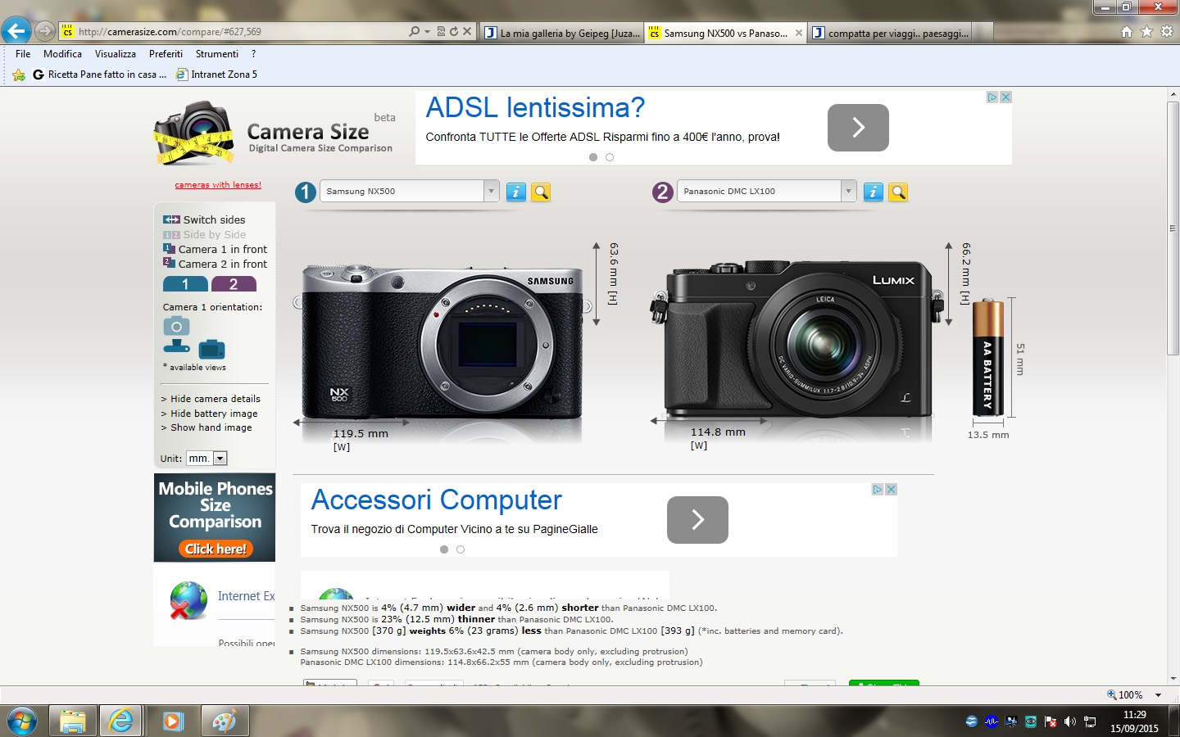
Task: Toggle Show hand image option
Action: coord(210,427)
